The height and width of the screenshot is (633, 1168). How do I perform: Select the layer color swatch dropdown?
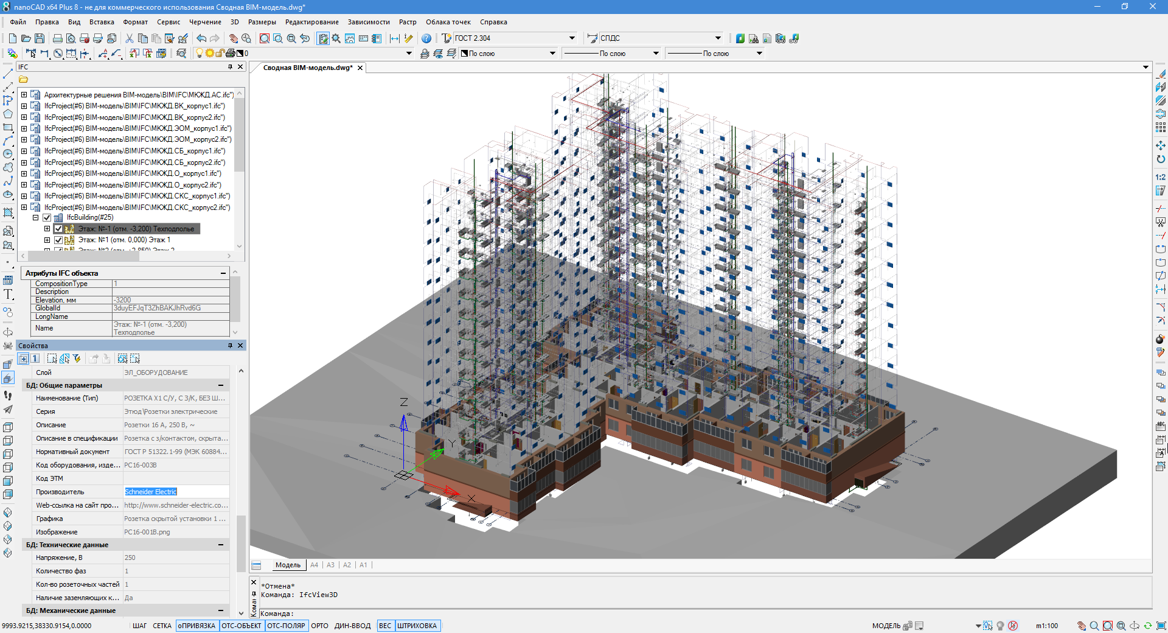(552, 53)
